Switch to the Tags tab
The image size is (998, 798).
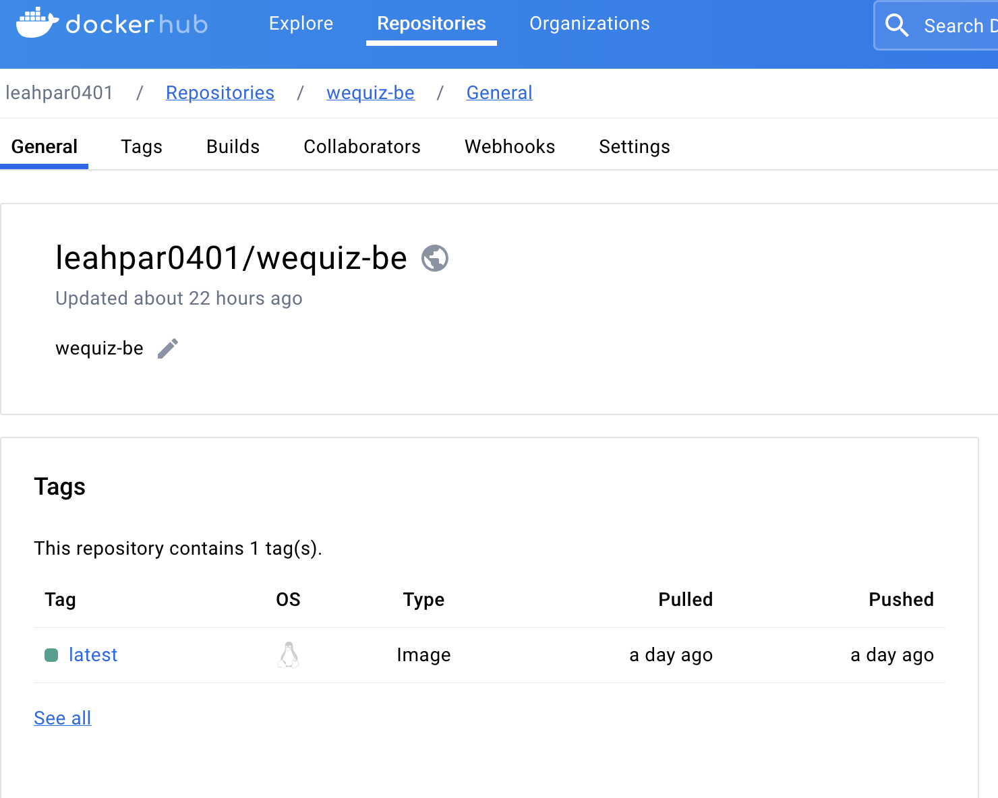coord(142,146)
